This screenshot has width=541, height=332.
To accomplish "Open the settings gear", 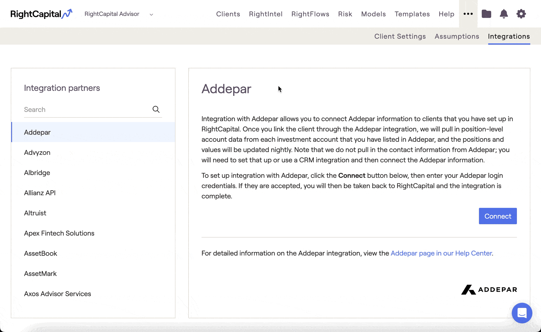I will pyautogui.click(x=521, y=14).
